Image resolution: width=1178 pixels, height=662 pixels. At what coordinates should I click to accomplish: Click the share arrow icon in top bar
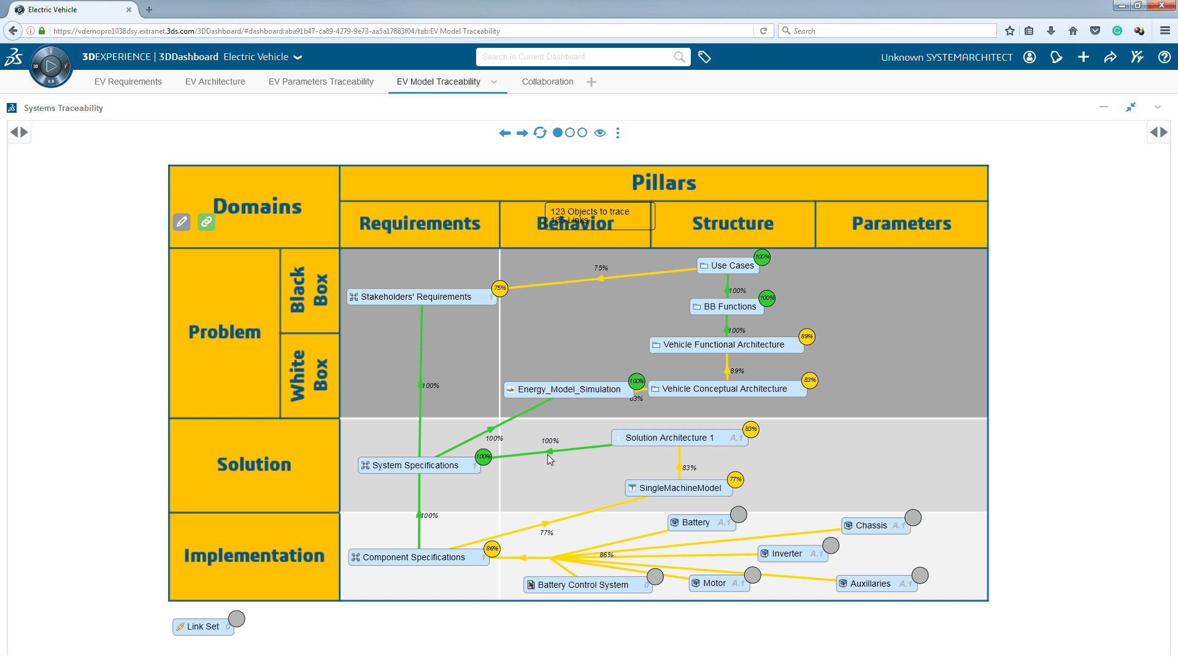(x=1110, y=57)
